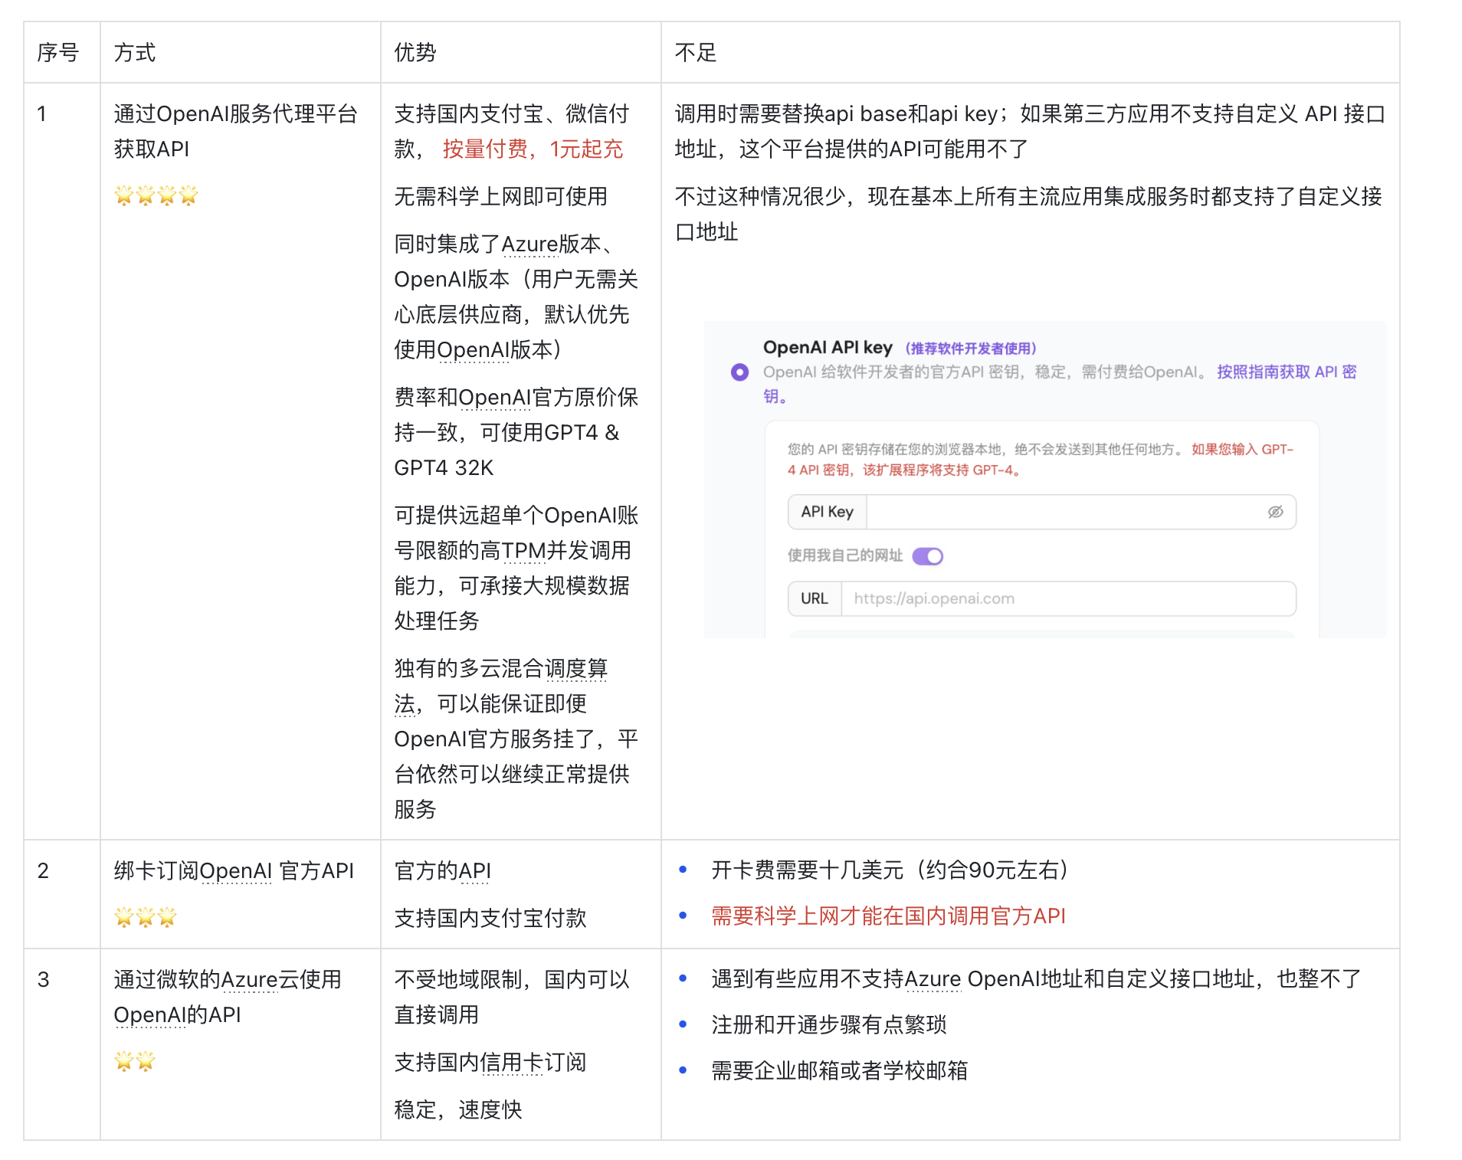Reveal the API Key using the eye icon
The height and width of the screenshot is (1160, 1462).
(x=1274, y=512)
